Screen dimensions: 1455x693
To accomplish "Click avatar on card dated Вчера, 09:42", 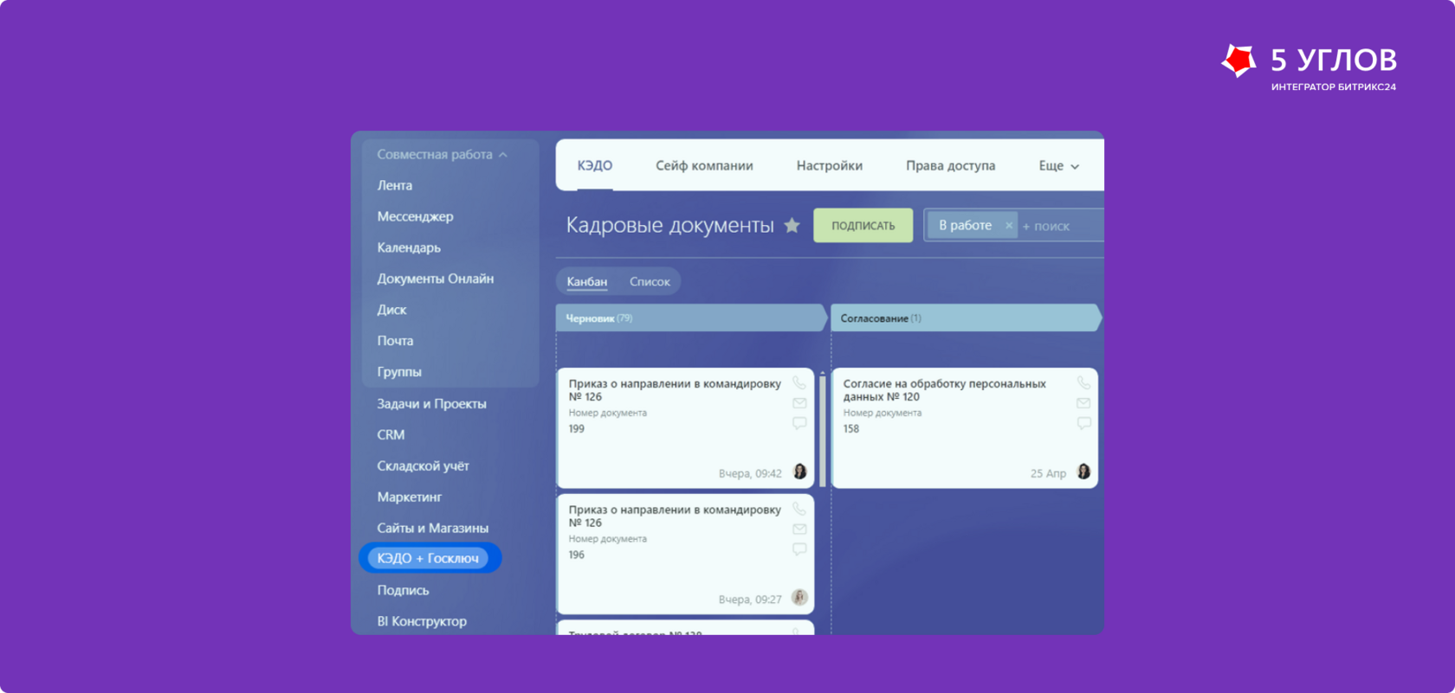I will (800, 472).
